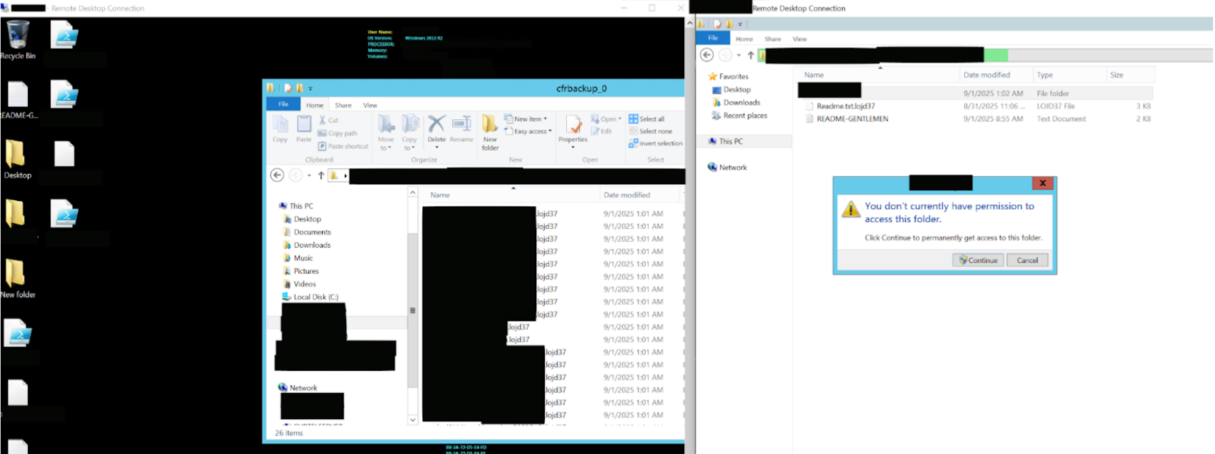
Task: Switch to Home tab in cfrbackup_0 window
Action: [315, 105]
